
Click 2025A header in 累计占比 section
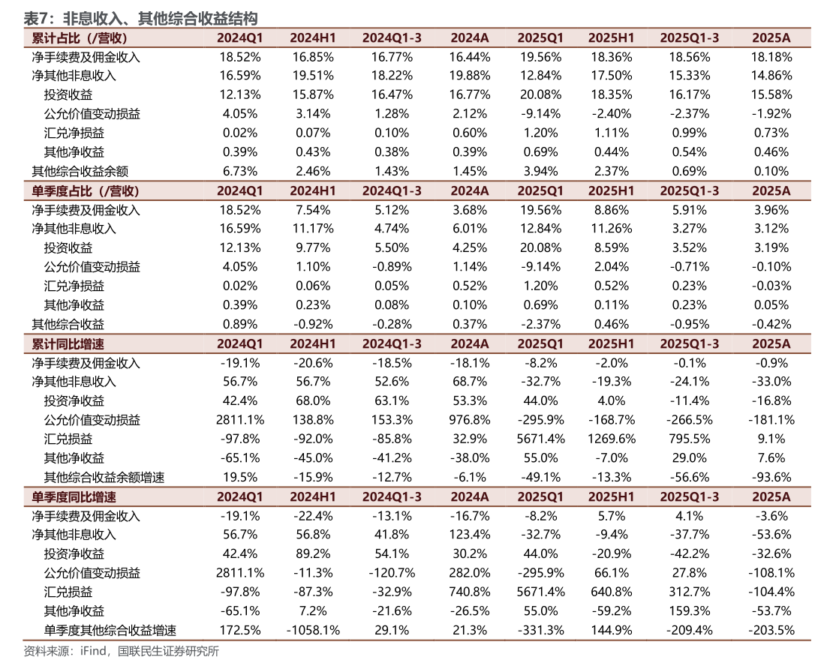pos(771,38)
